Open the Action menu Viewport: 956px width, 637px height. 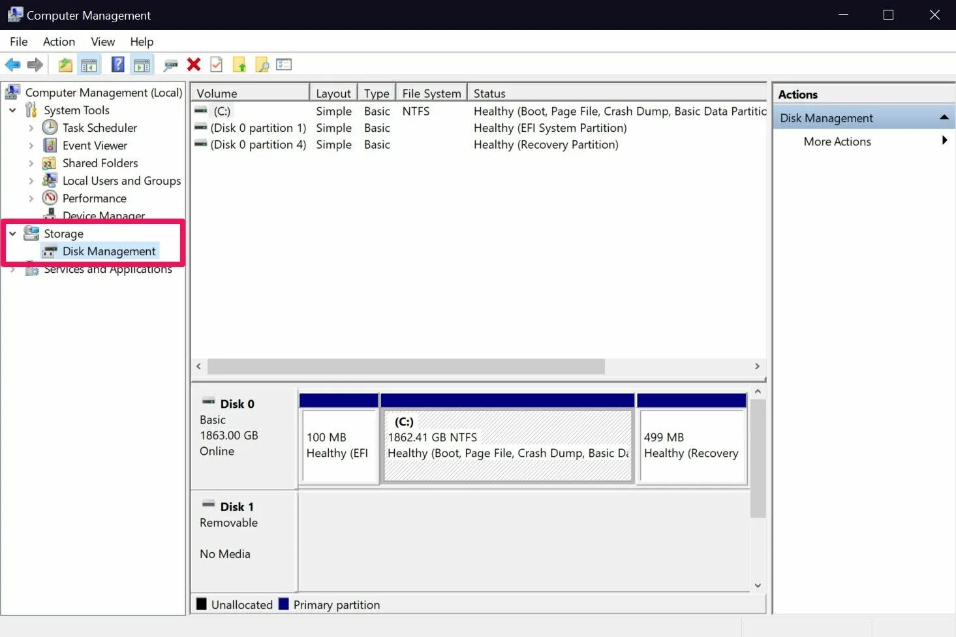pyautogui.click(x=59, y=42)
